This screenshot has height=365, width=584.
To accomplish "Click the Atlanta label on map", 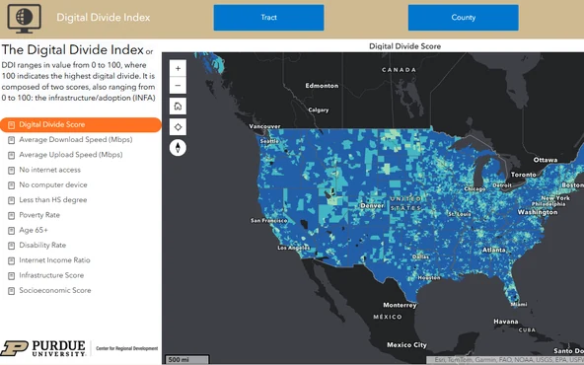I will (x=494, y=250).
